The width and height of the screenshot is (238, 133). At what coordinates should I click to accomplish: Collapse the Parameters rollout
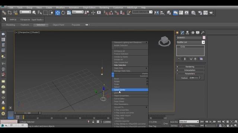(x=190, y=74)
